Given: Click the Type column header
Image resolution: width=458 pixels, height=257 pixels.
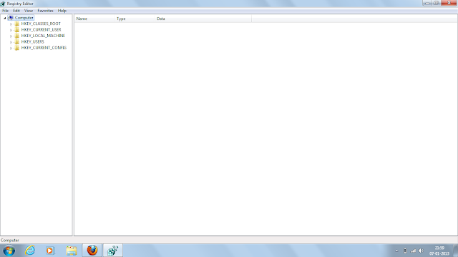Looking at the screenshot, I should tap(135, 19).
